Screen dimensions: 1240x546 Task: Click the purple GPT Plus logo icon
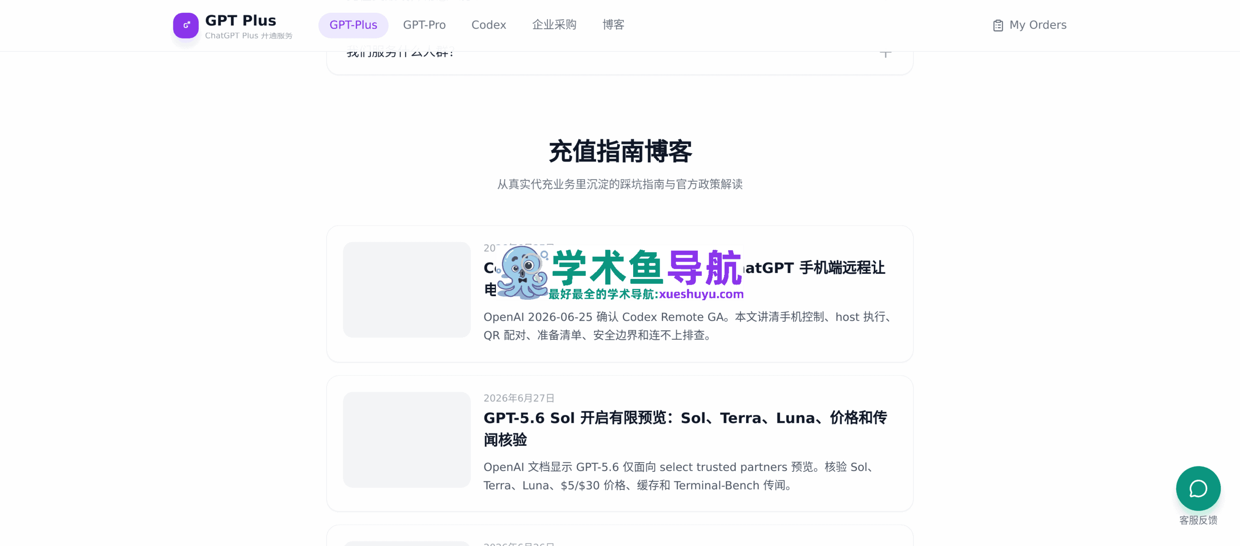(x=186, y=25)
